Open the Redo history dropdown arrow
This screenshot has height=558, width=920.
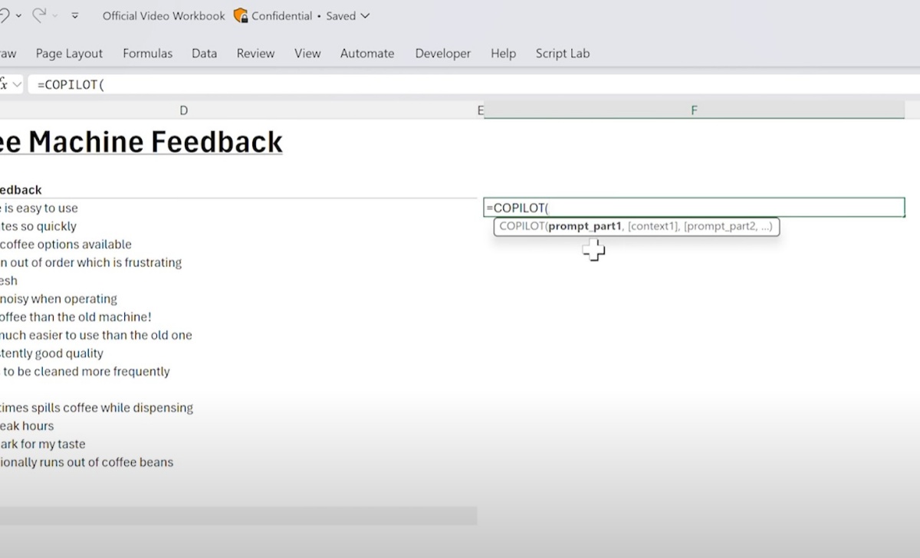(56, 15)
